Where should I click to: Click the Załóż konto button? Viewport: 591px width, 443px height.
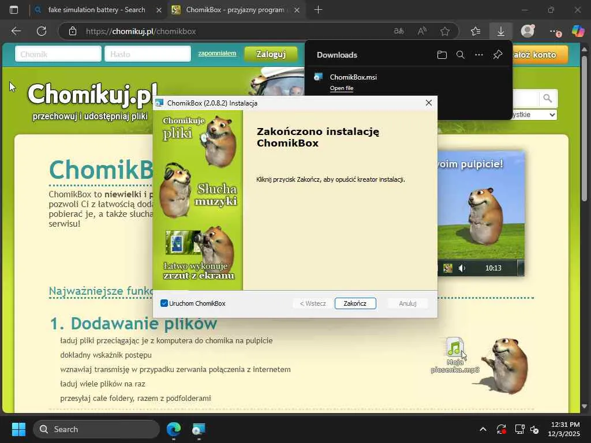(540, 55)
